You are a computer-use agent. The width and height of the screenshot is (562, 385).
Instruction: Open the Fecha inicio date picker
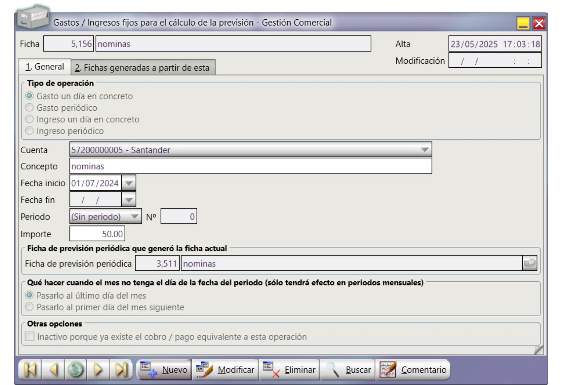pos(129,183)
